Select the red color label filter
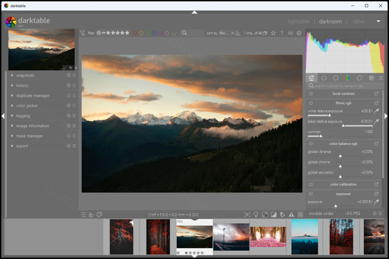Viewport: 389px width, 259px height. 135,33
